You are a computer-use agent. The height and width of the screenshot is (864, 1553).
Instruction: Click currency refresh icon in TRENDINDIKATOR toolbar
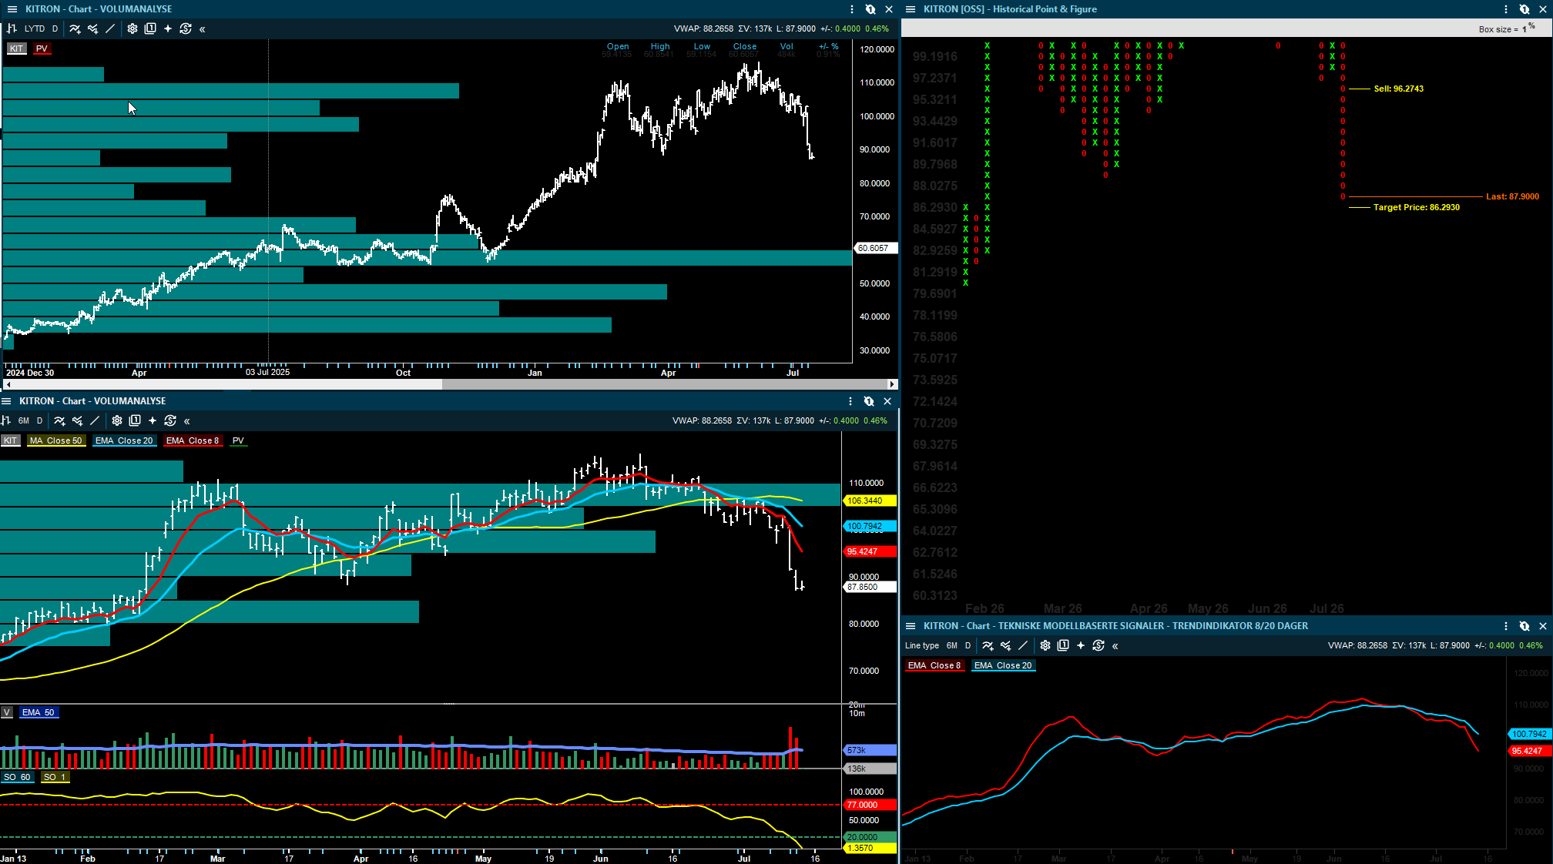(x=1099, y=645)
